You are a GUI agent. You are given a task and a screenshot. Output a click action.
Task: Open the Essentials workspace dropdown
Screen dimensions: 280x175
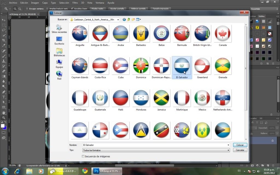(x=264, y=9)
